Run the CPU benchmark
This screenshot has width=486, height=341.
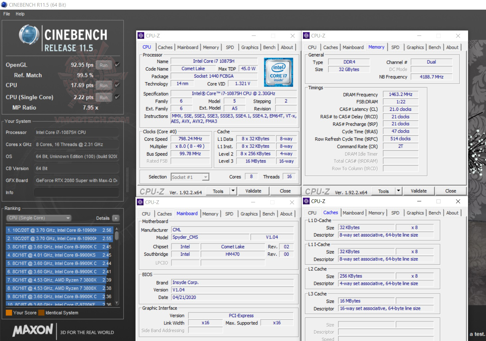[x=104, y=85]
